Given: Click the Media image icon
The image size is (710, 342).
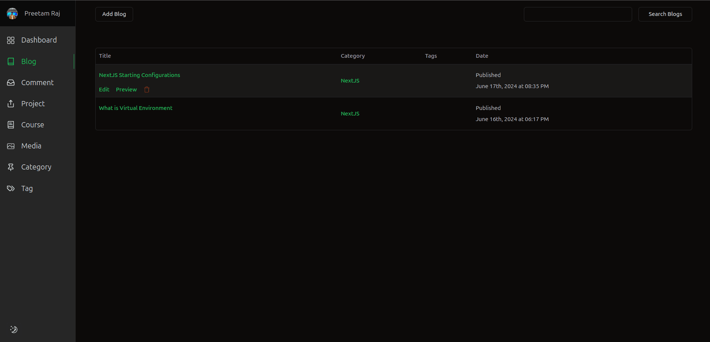Looking at the screenshot, I should coord(11,146).
